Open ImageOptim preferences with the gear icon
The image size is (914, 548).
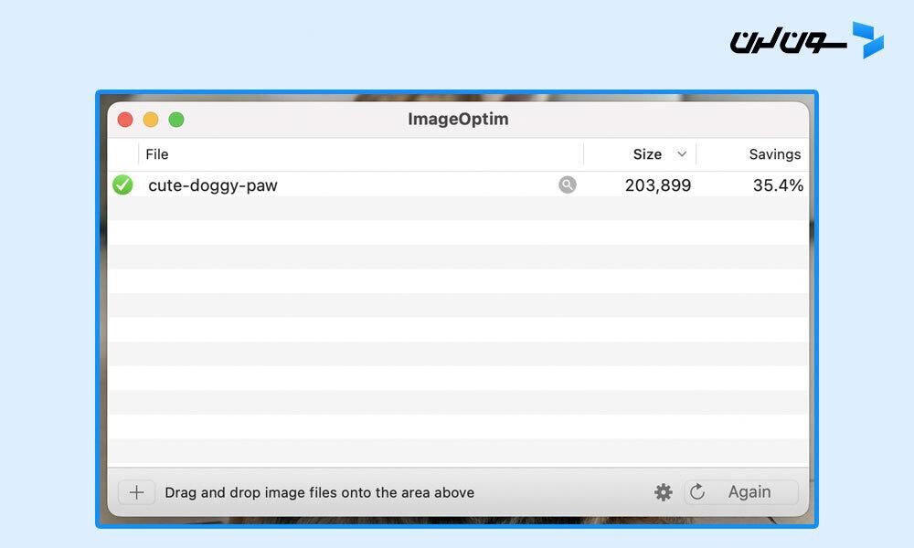click(664, 492)
